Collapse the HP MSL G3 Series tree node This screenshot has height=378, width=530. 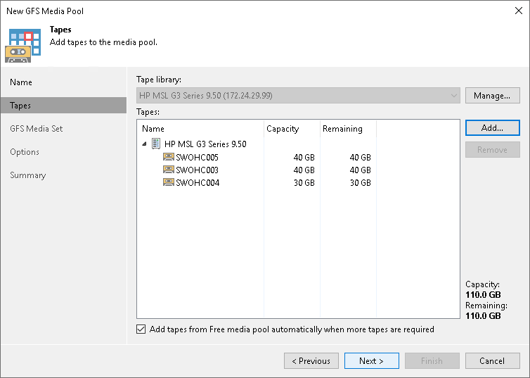tap(144, 144)
